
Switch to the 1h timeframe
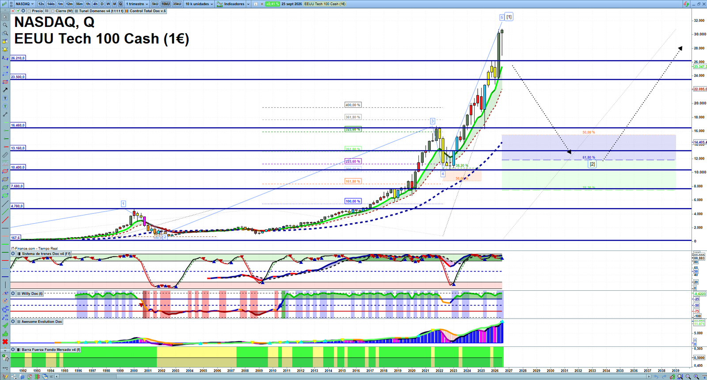click(88, 4)
